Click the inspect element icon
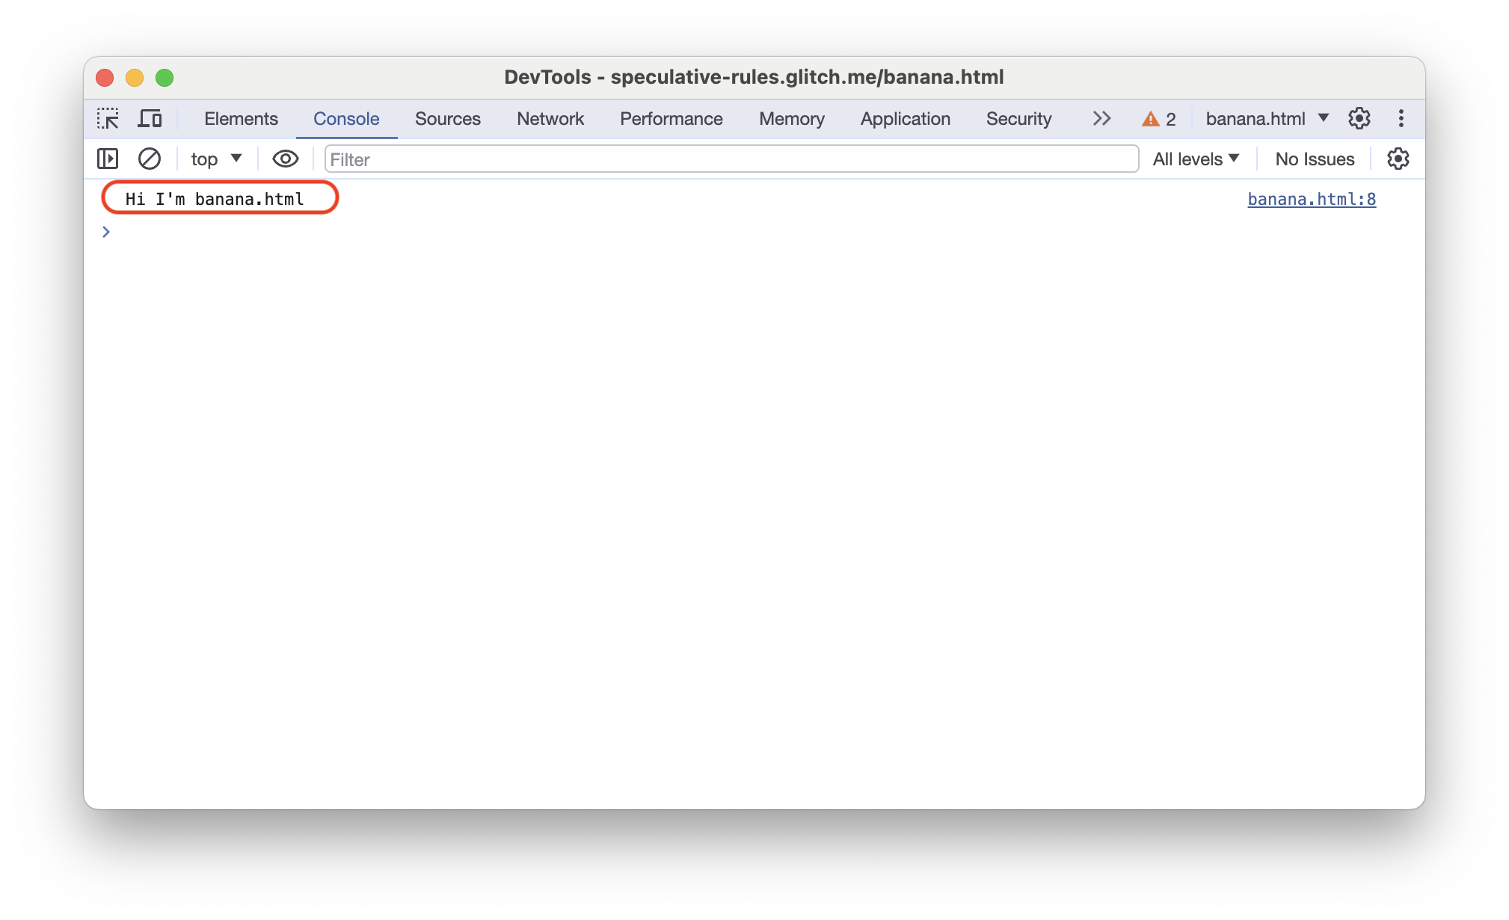 [109, 119]
